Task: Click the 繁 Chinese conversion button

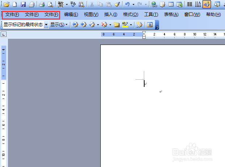Action: click(61, 4)
